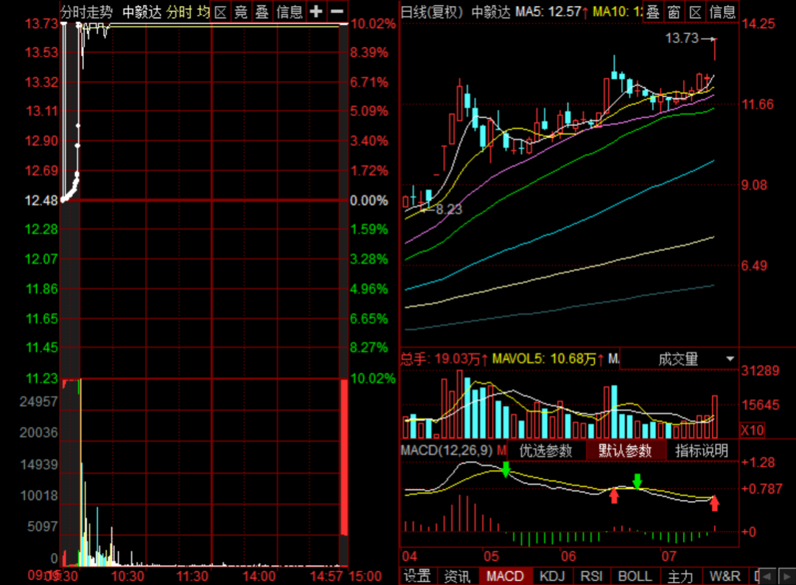Click the 叠 overlay button on intraday toolbar
This screenshot has width=796, height=585.
(262, 12)
